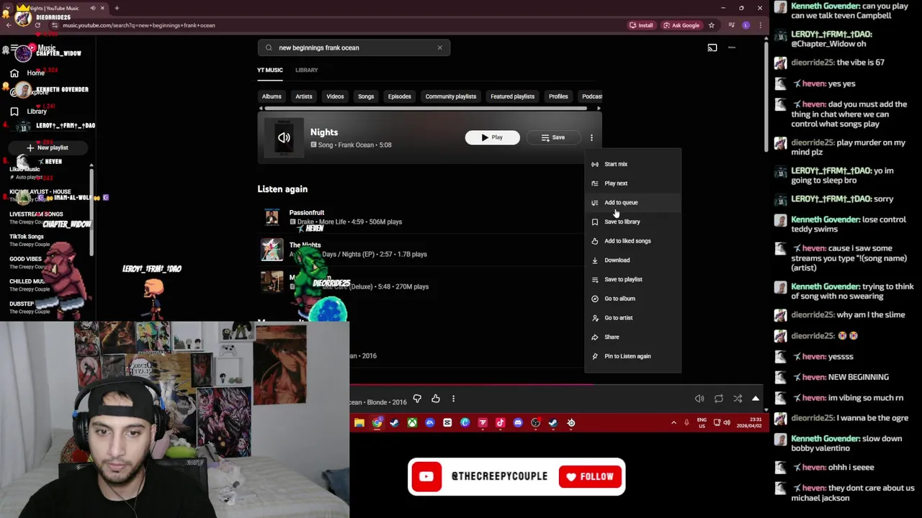Select the Episodes filter chip
Image resolution: width=922 pixels, height=518 pixels.
pyautogui.click(x=400, y=96)
